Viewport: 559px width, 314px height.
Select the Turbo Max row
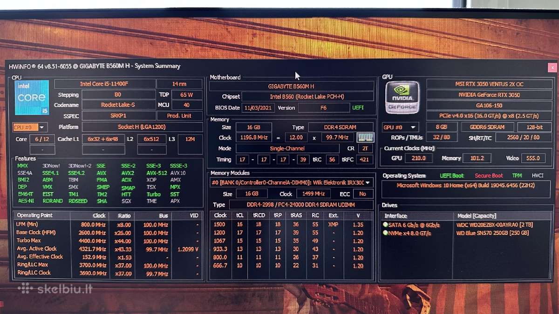[108, 241]
